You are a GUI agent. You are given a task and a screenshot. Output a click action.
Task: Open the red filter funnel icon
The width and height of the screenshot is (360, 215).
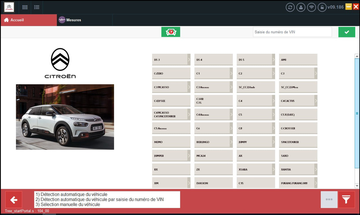[346, 200]
